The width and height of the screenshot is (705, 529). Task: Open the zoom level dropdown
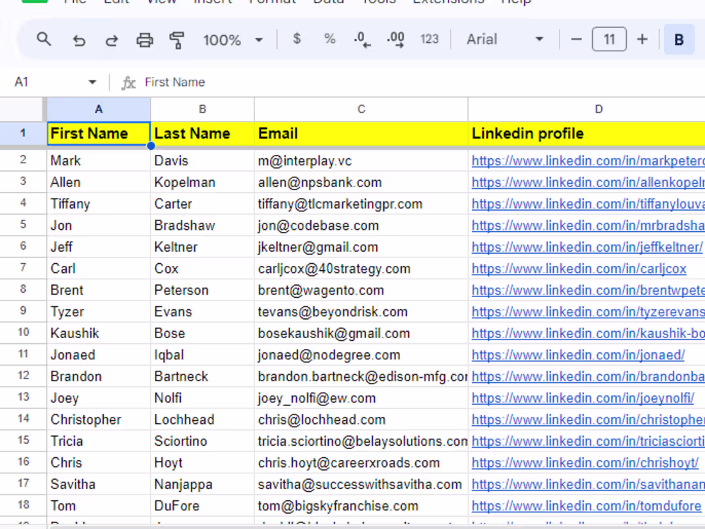click(233, 39)
